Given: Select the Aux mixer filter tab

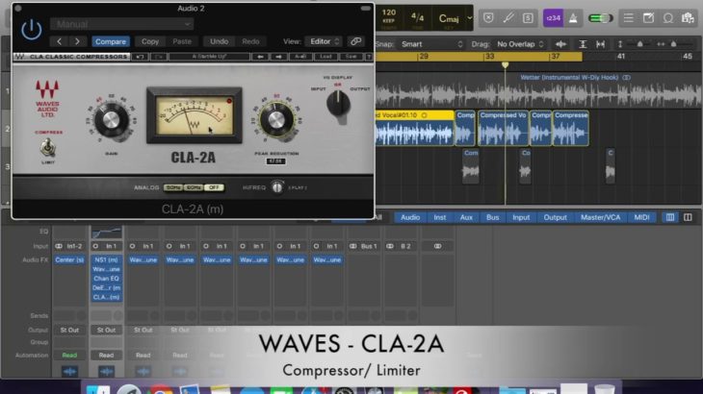Looking at the screenshot, I should 466,217.
